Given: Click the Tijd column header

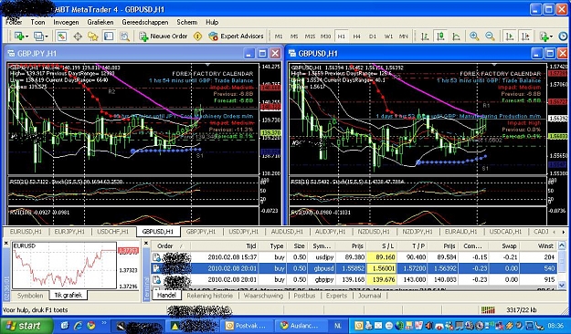Looking at the screenshot, I should click(x=225, y=246).
